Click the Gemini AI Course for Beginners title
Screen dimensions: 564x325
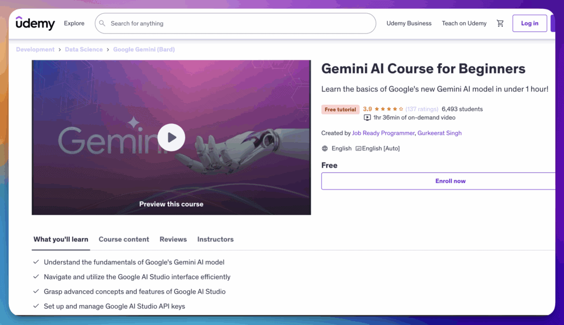click(x=424, y=69)
